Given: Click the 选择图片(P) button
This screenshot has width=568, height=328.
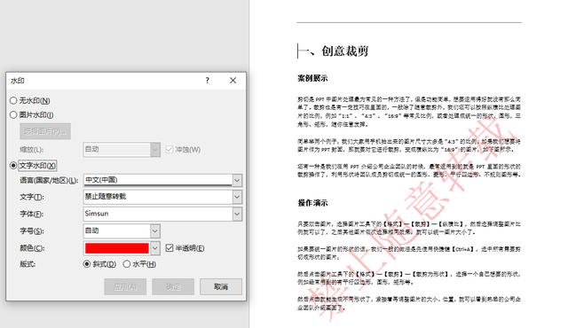Looking at the screenshot, I should [x=45, y=131].
